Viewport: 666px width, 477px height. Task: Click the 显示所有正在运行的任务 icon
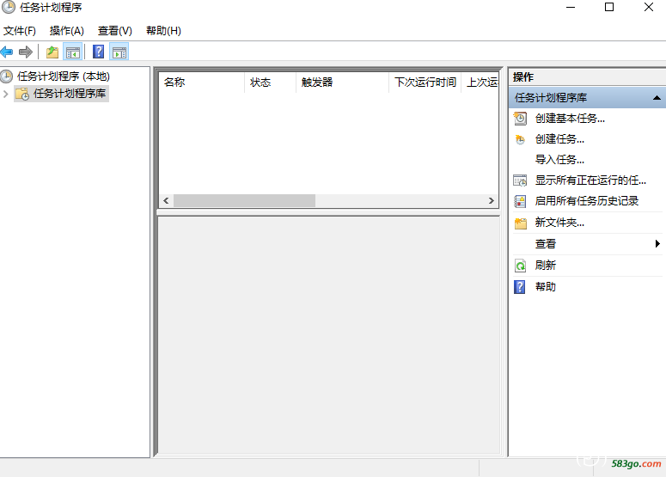coord(520,180)
